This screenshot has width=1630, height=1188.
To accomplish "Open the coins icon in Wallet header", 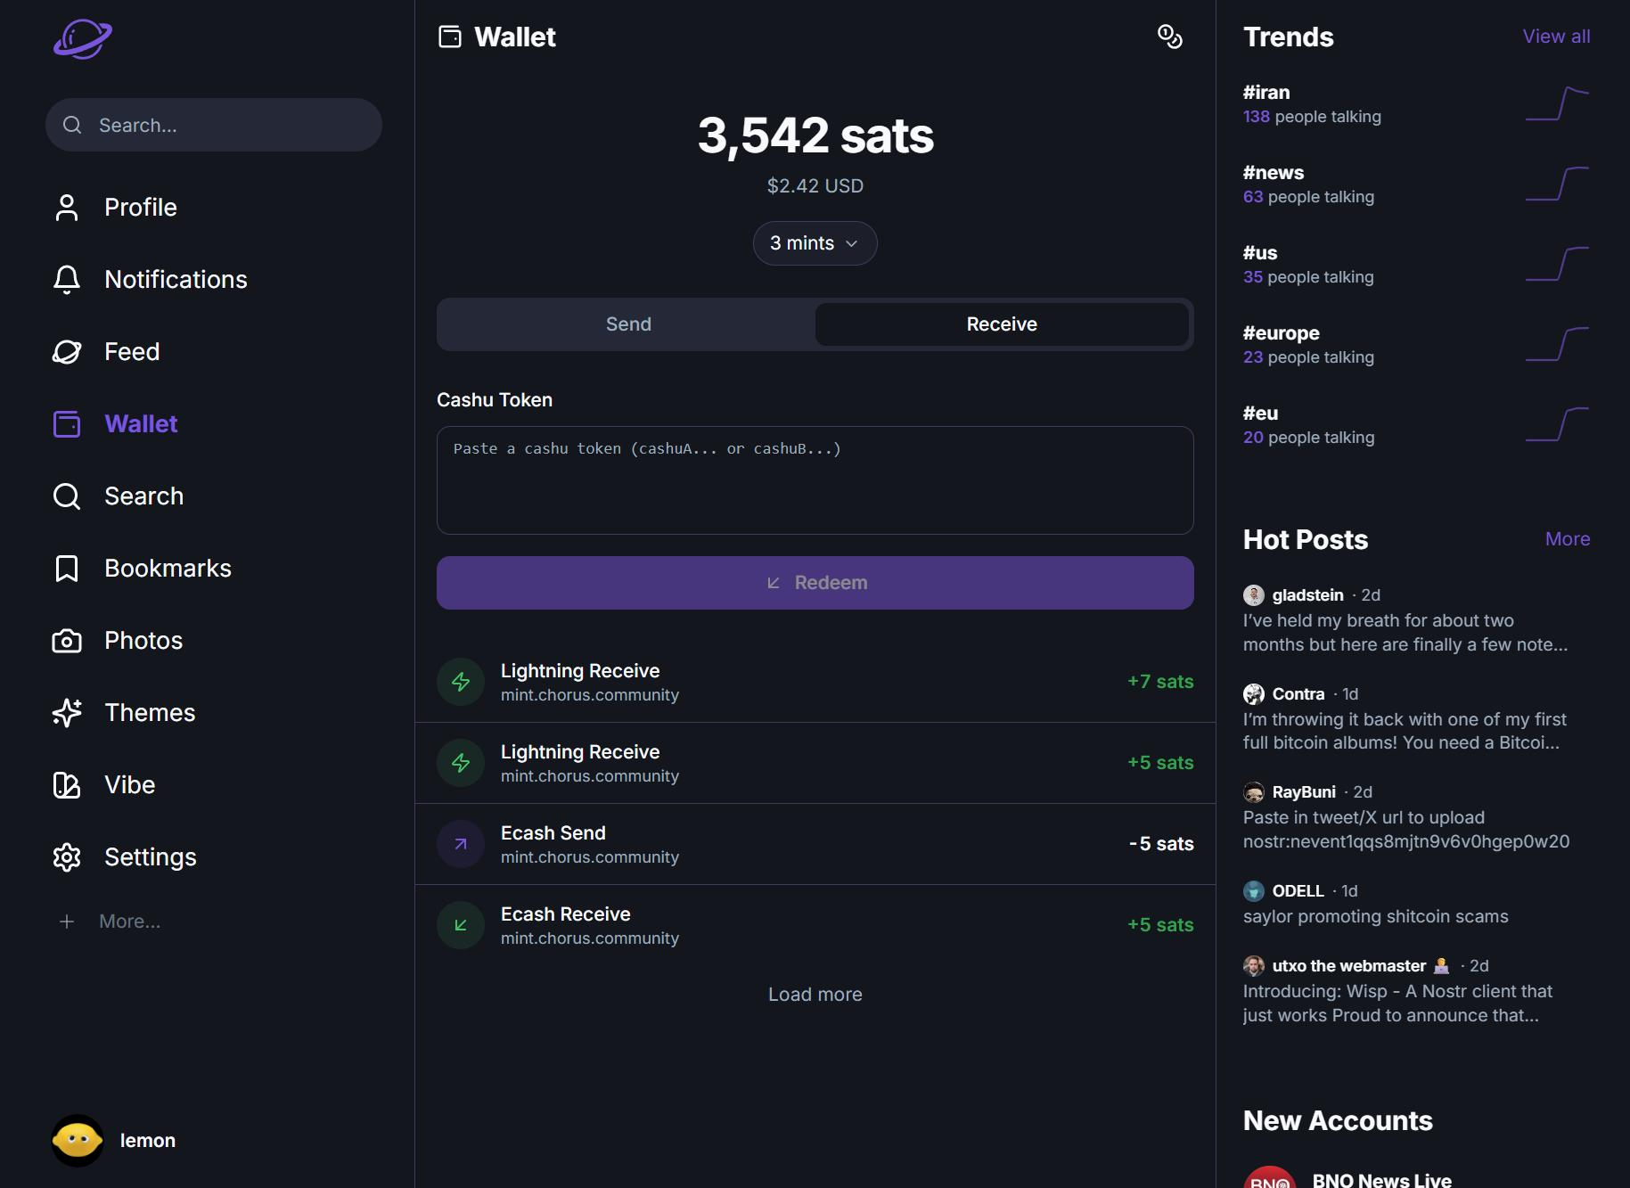I will pos(1169,37).
